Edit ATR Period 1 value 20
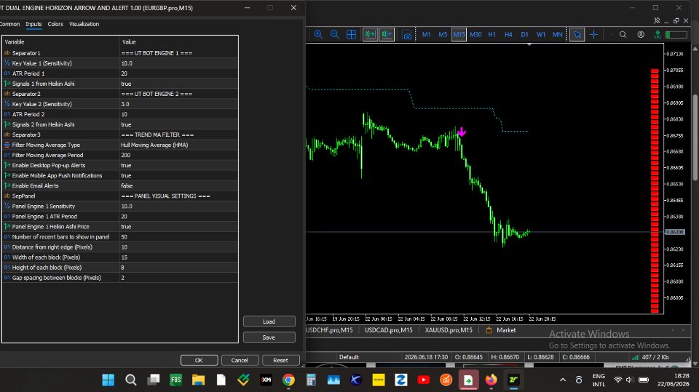 tap(179, 73)
